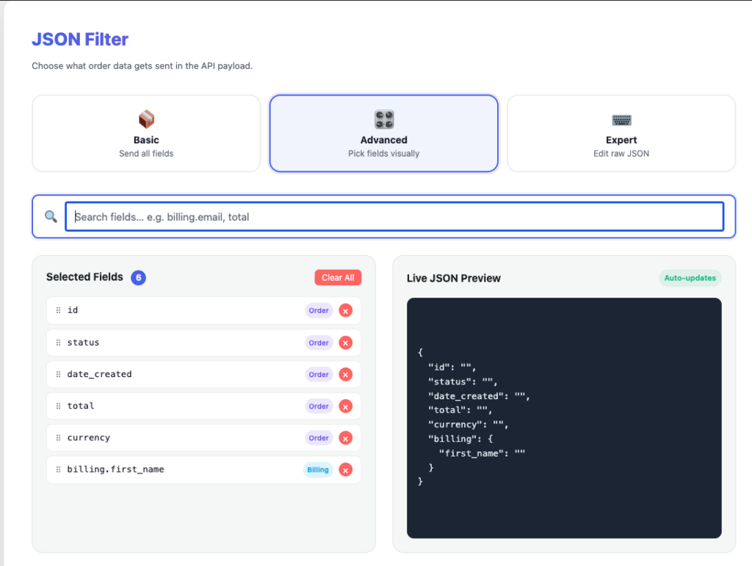Click the Billing tag on billing.first_name row
Screen dimensions: 752x566
[317, 470]
